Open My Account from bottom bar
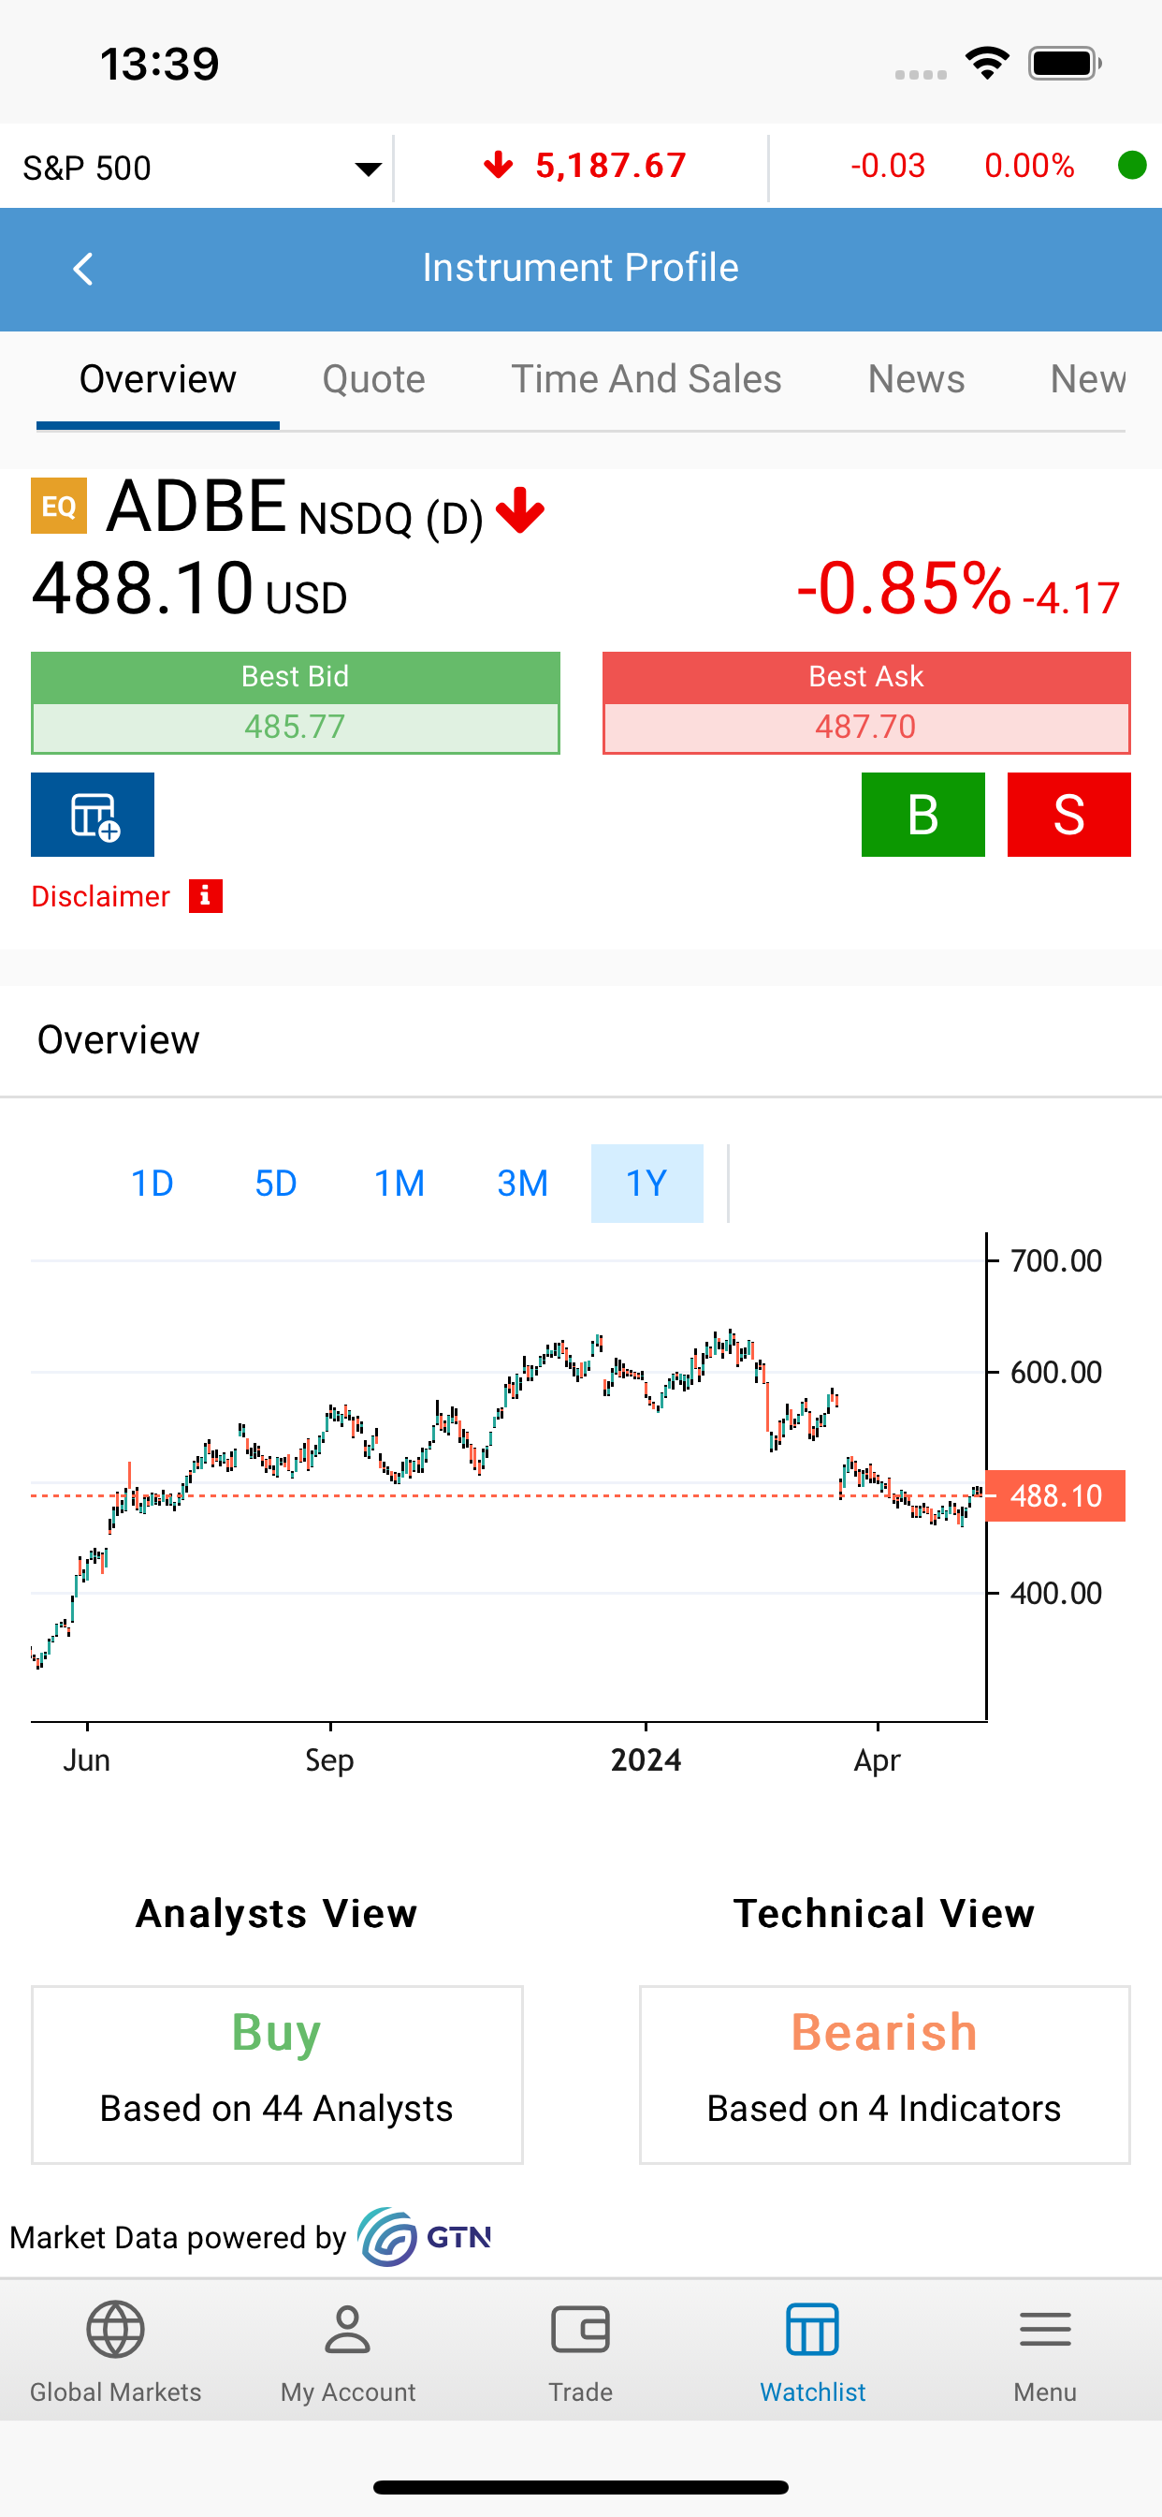The width and height of the screenshot is (1162, 2517). tap(348, 2352)
